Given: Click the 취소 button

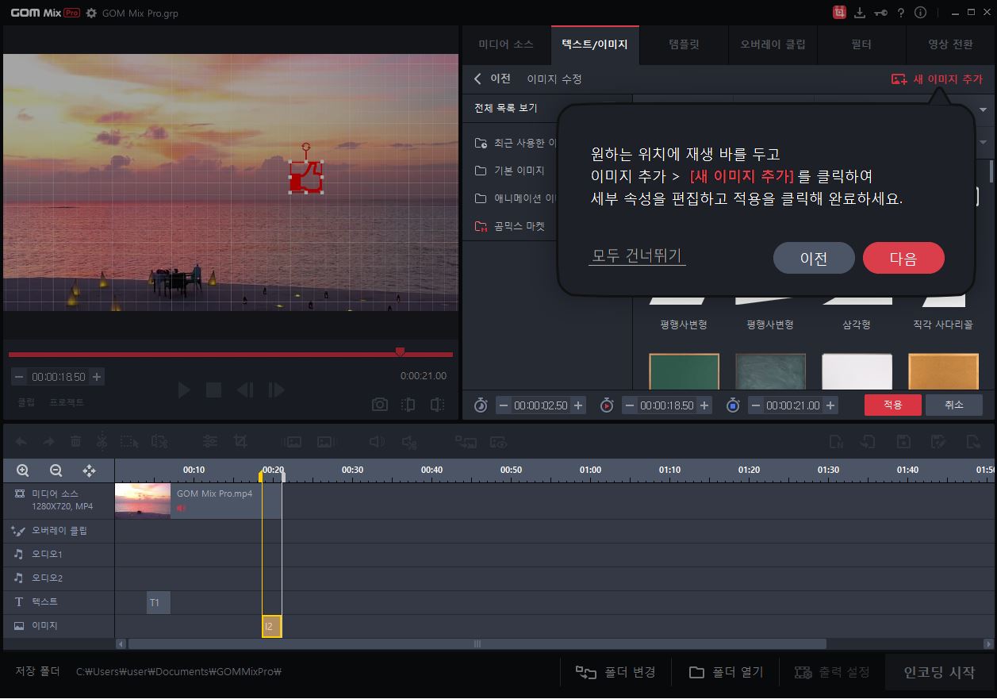Looking at the screenshot, I should coord(954,405).
